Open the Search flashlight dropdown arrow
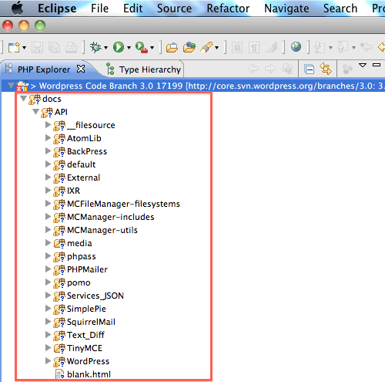This screenshot has width=385, height=382. click(x=217, y=48)
